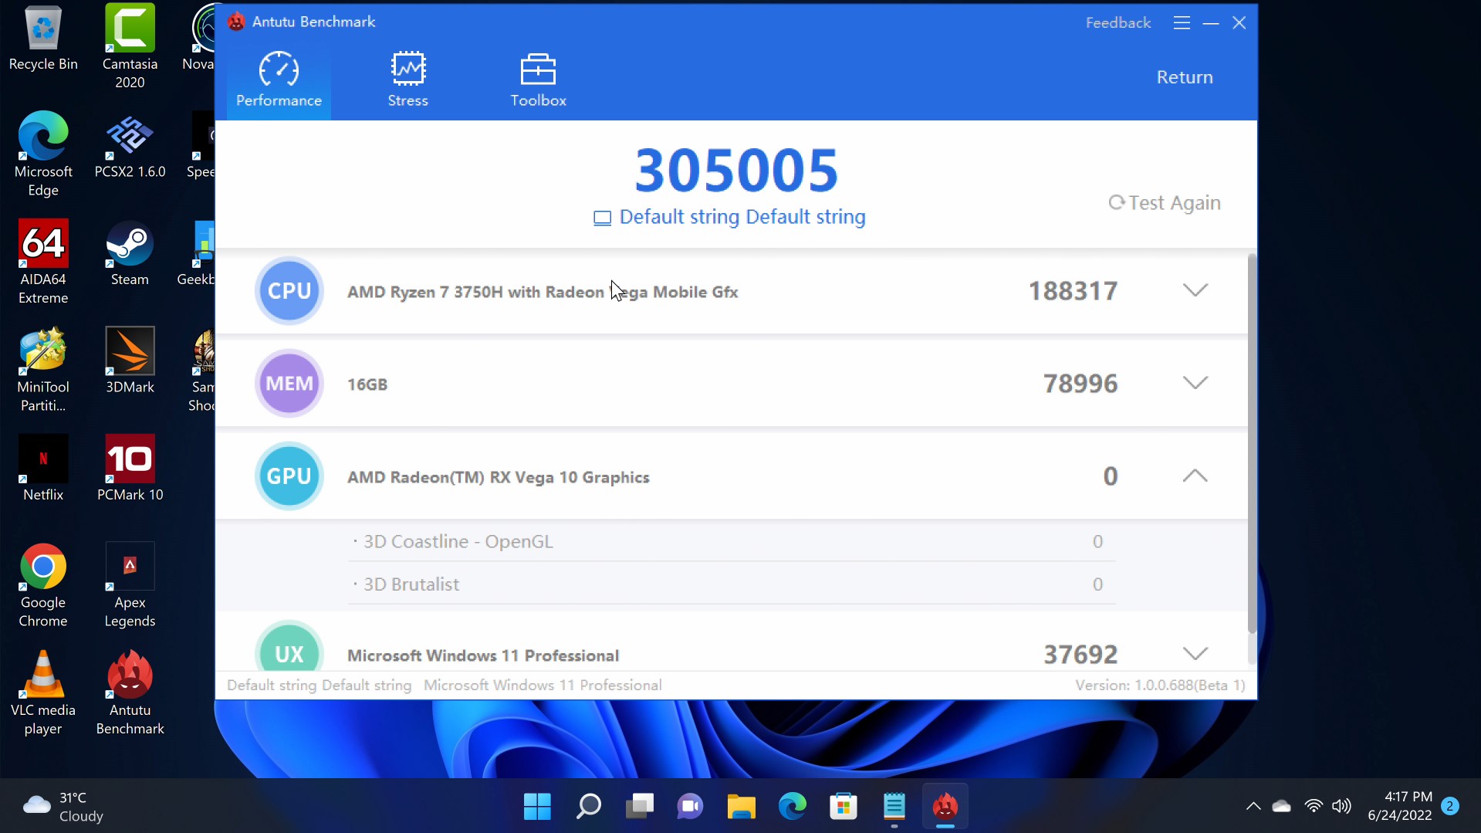Viewport: 1481px width, 833px height.
Task: Open Netflix desktop shortcut
Action: point(43,469)
